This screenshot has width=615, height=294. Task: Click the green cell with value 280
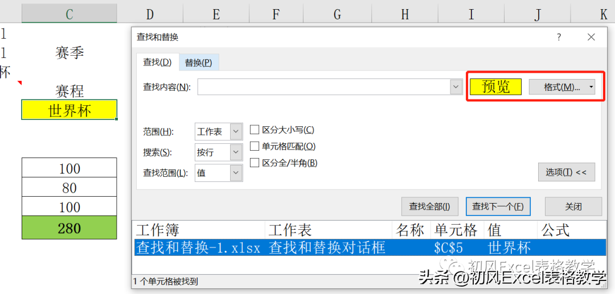[x=69, y=227]
